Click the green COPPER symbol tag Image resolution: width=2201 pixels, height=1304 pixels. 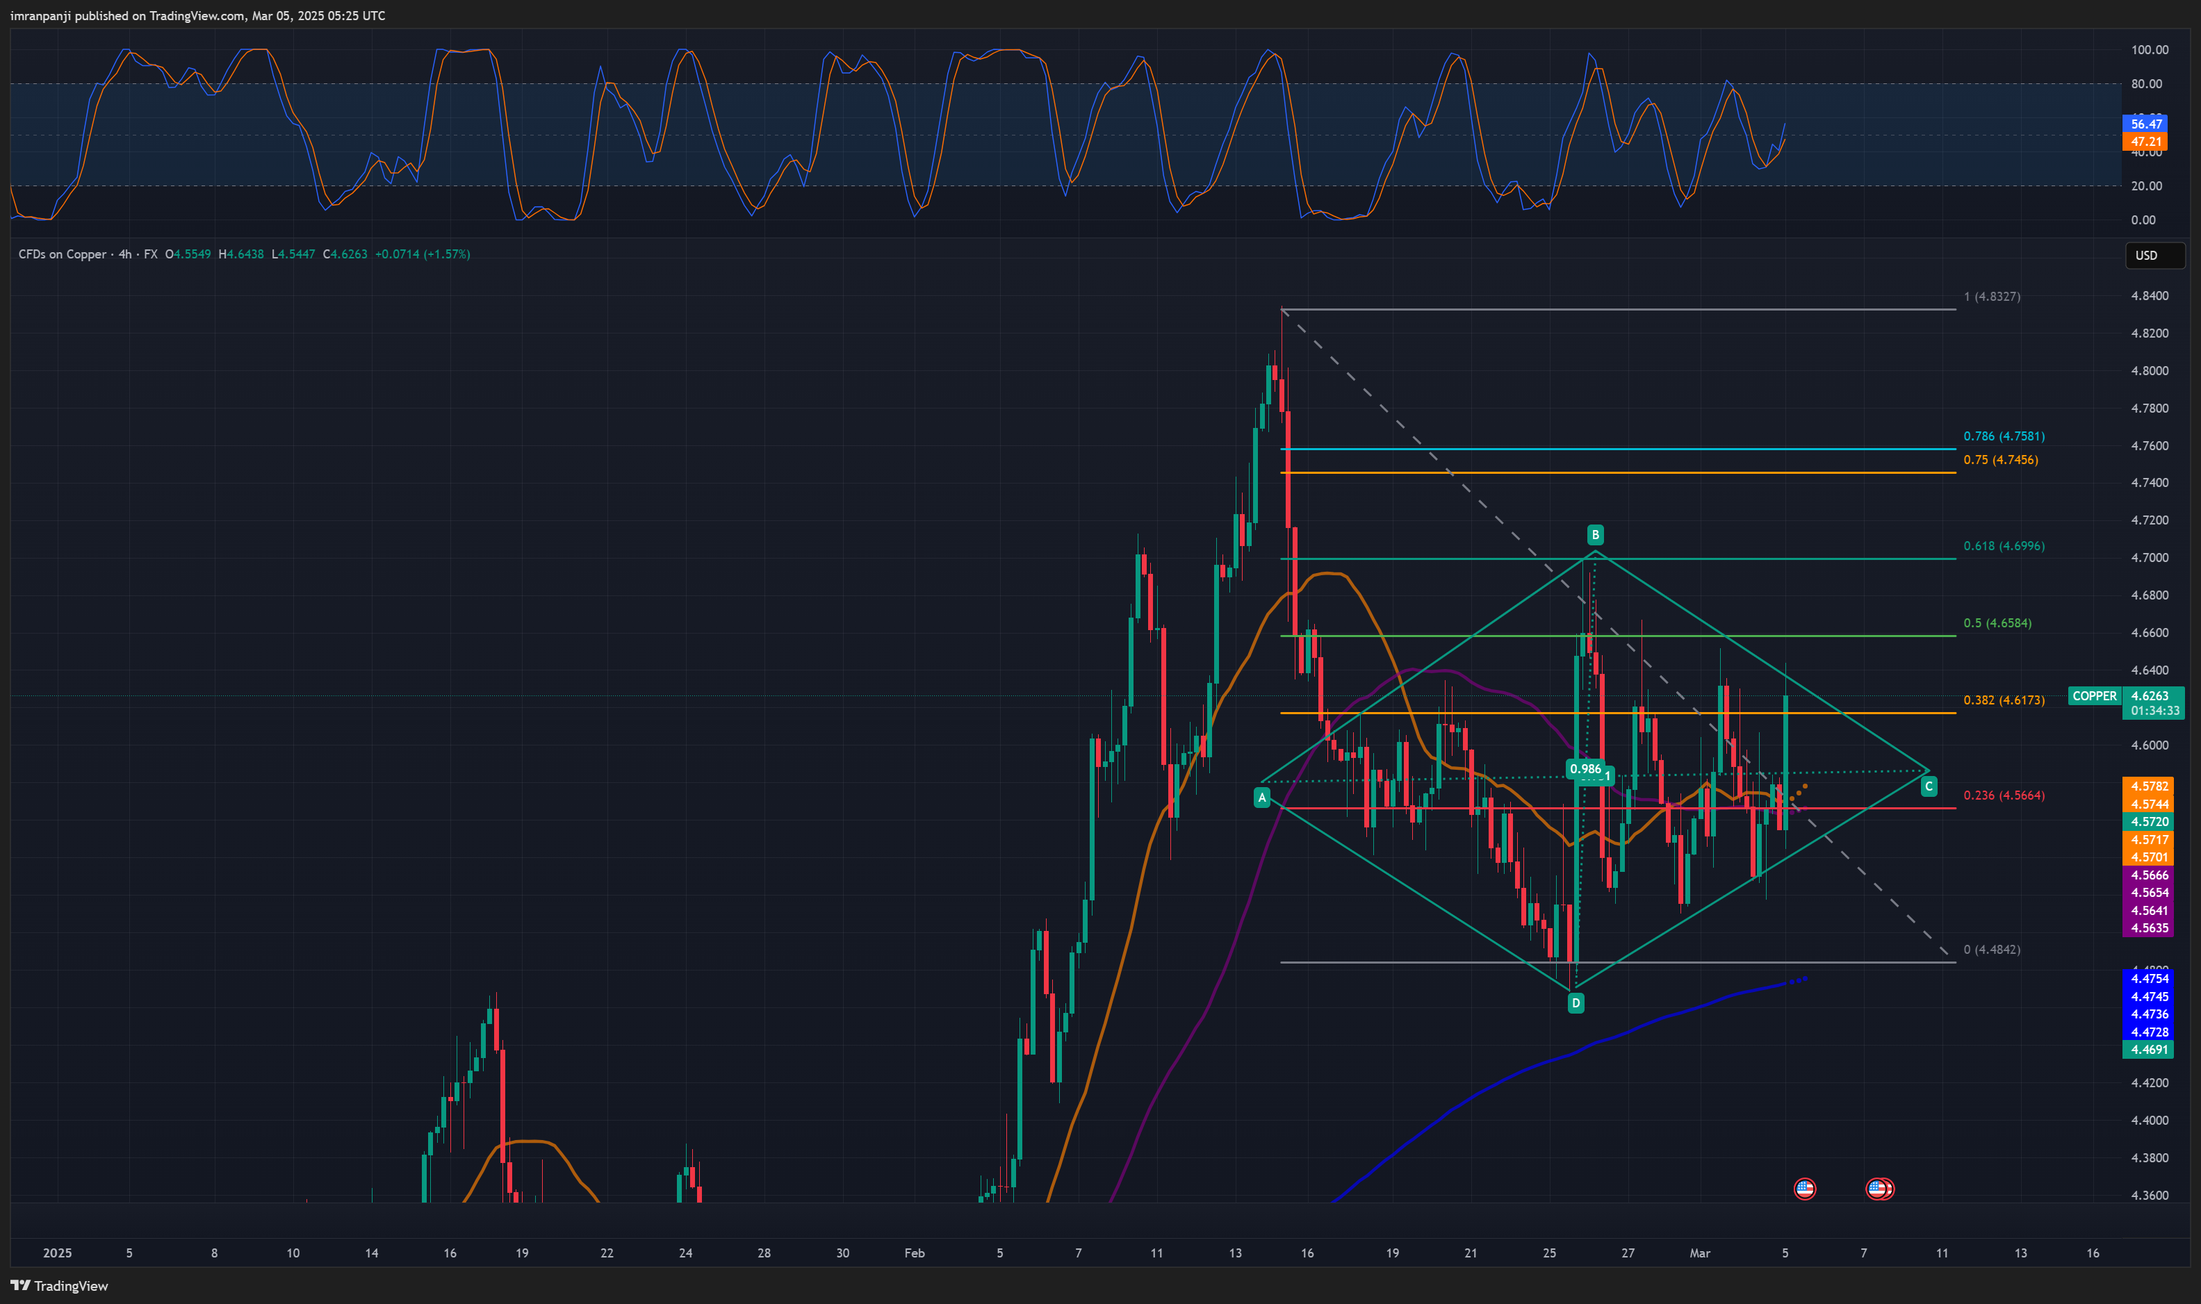[2095, 696]
